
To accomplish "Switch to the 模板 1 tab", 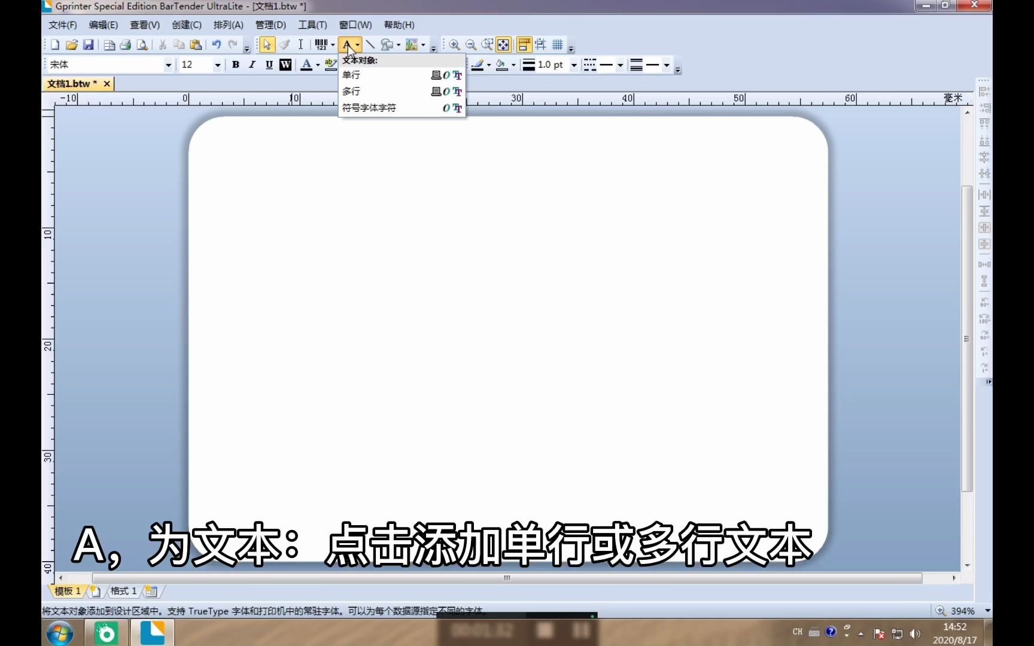I will tap(68, 591).
